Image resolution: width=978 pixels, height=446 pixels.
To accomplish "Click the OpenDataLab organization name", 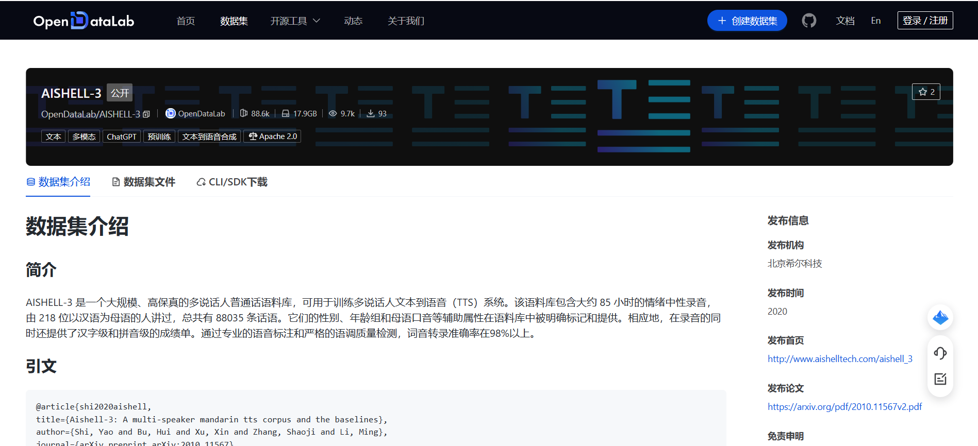I will click(202, 114).
